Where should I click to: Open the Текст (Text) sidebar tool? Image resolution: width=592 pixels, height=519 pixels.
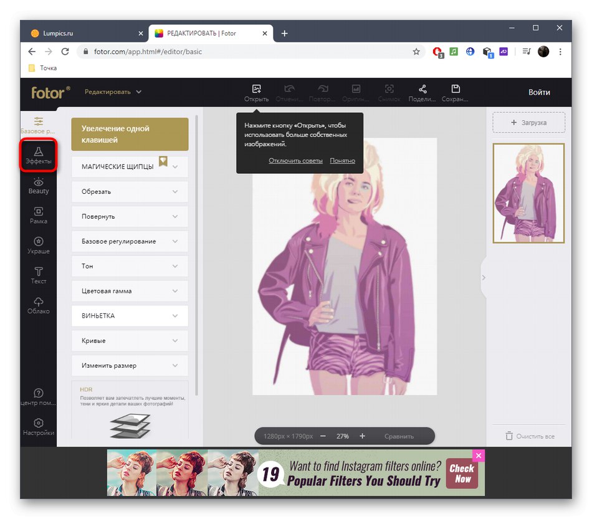(x=38, y=275)
